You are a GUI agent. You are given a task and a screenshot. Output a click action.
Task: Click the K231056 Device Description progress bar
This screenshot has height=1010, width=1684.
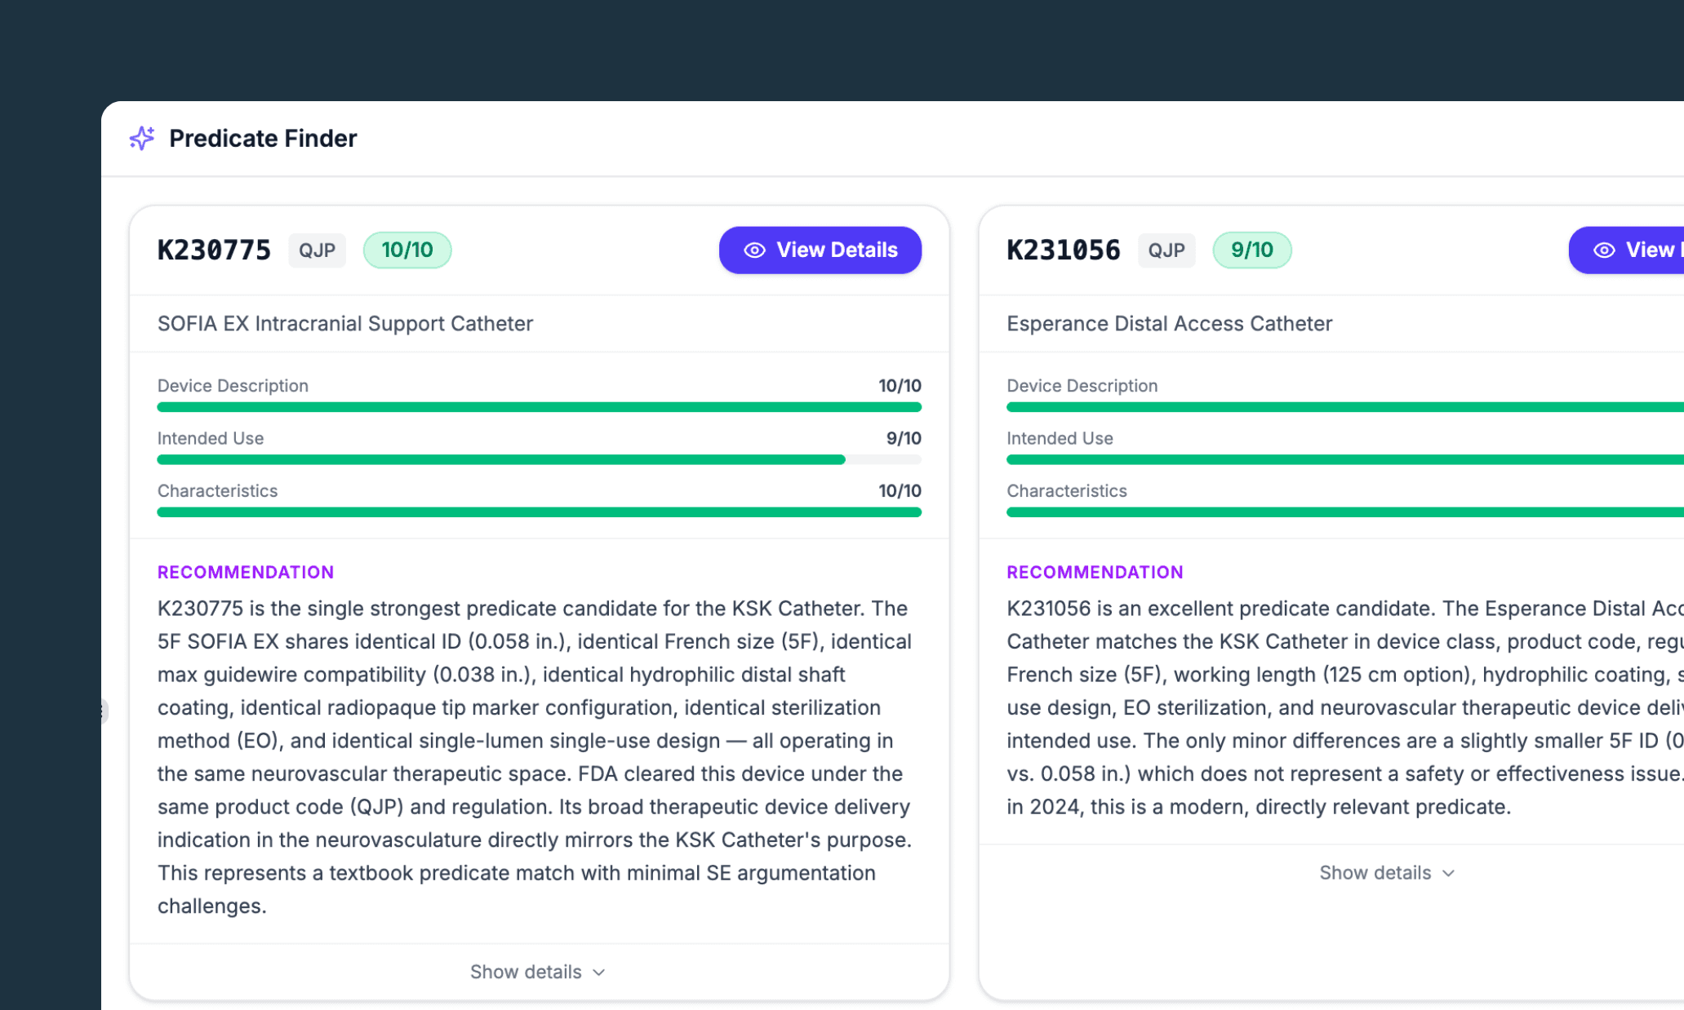(1345, 407)
